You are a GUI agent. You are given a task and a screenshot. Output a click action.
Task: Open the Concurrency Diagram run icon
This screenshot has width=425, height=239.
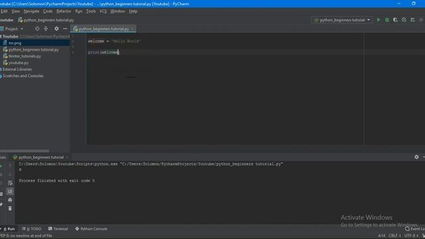point(412,20)
